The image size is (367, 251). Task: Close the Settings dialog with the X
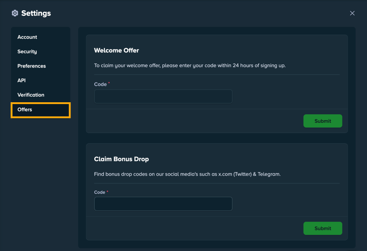tap(352, 13)
